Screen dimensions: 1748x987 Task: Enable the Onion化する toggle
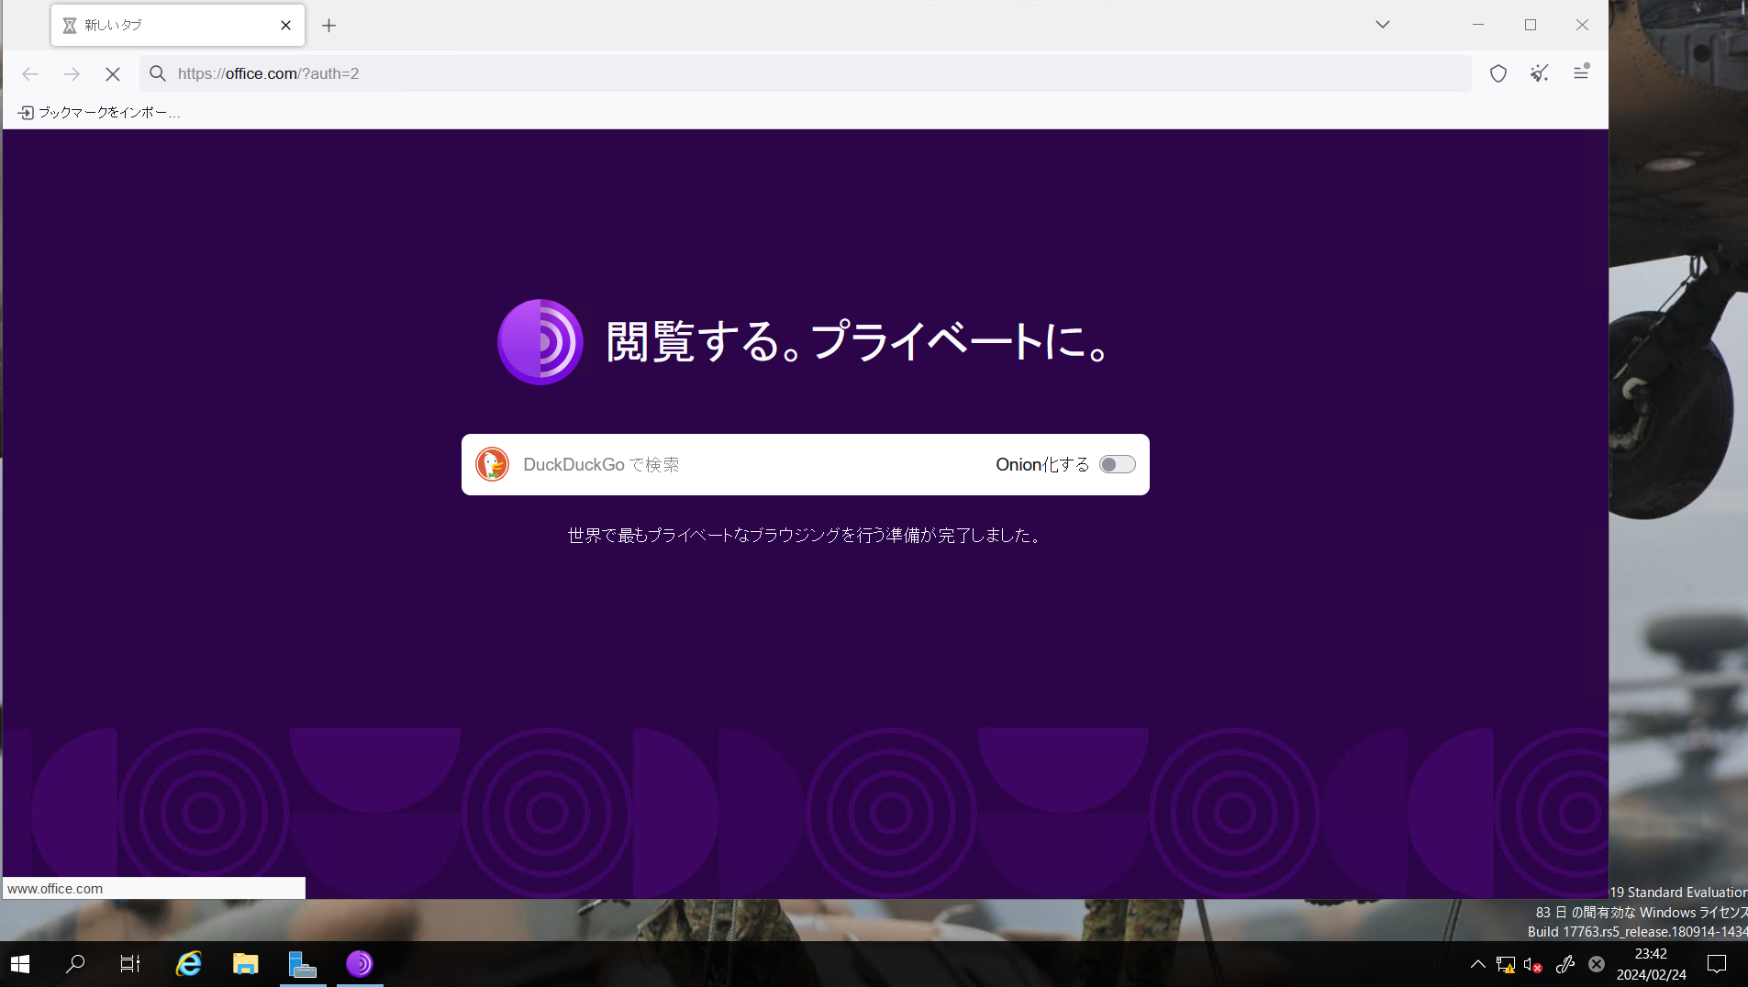1117,464
